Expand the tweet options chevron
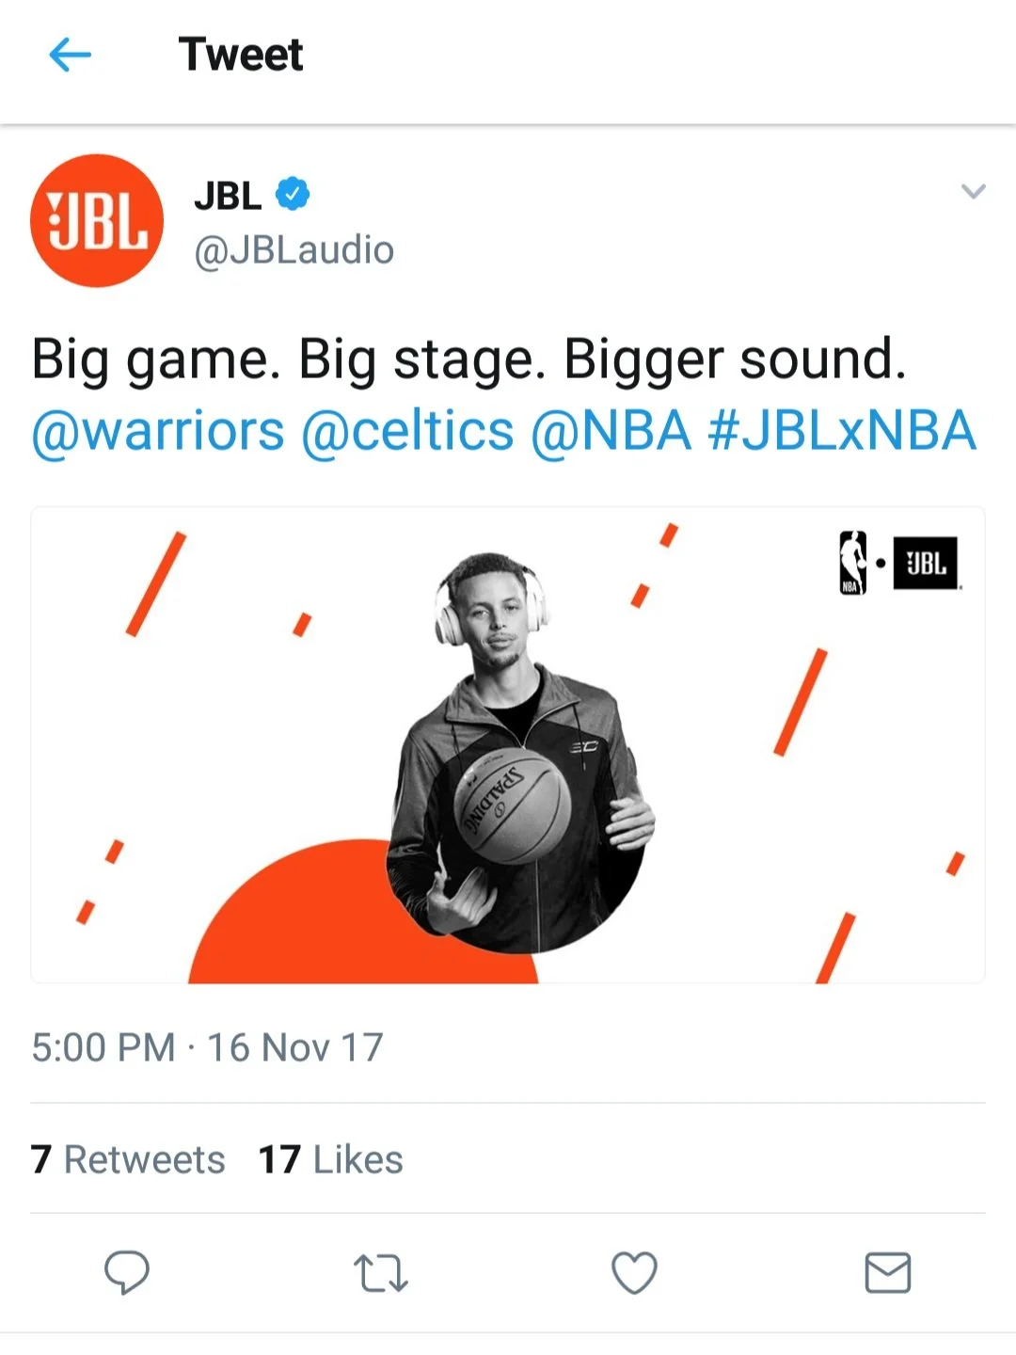Image resolution: width=1016 pixels, height=1355 pixels. point(973,191)
